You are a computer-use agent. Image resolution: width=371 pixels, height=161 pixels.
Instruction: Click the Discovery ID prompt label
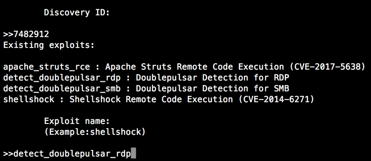click(x=77, y=13)
